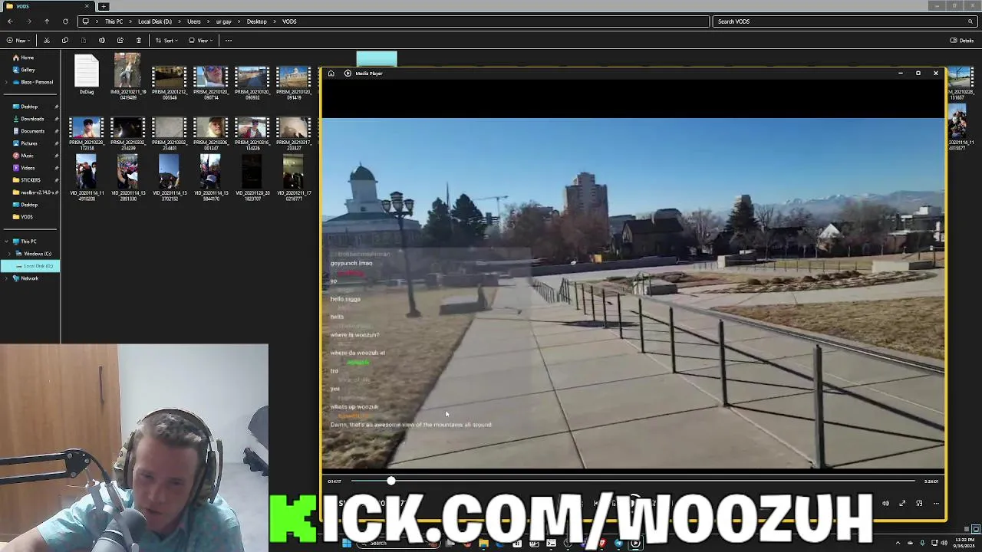Open the See more toolbar menu
Screen dimensions: 982x552
pyautogui.click(x=228, y=41)
